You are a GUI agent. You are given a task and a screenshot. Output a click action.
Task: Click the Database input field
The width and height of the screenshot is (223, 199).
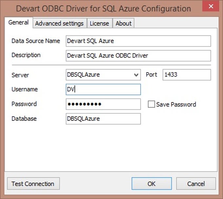[103, 119]
